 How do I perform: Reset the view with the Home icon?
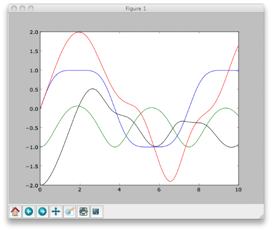tap(15, 211)
